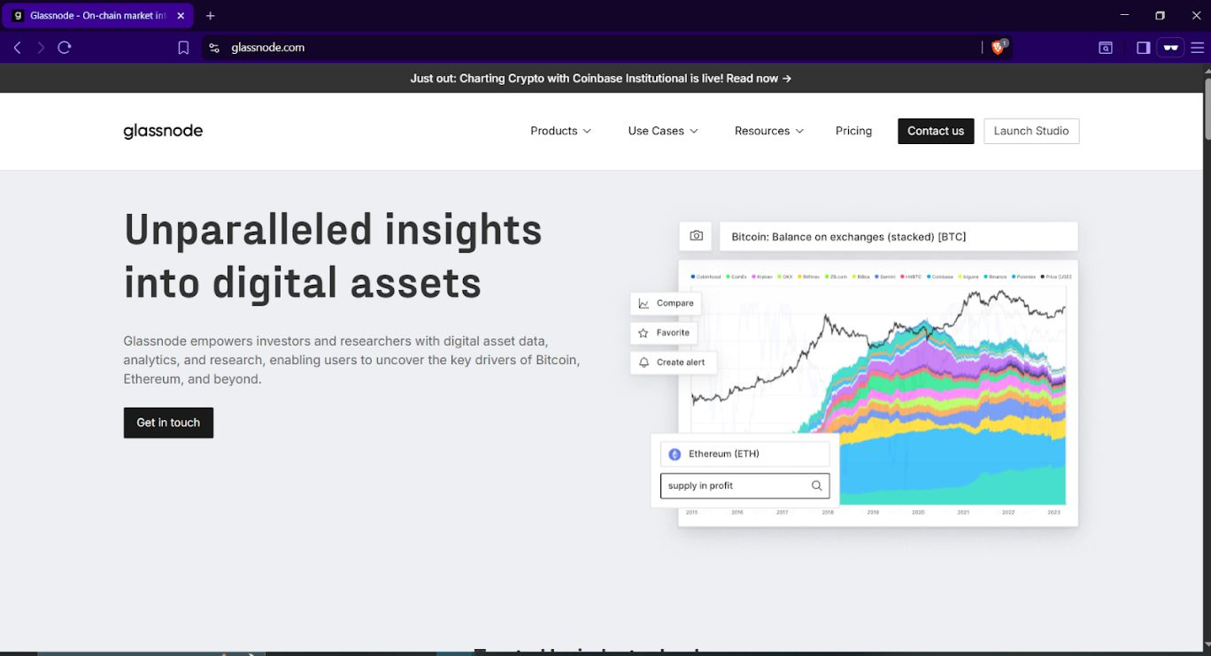1211x656 pixels.
Task: Click the stacked exchange balance chart
Action: [x=878, y=393]
